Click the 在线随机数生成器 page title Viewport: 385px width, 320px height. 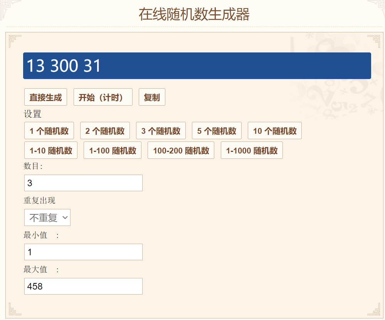tap(194, 14)
